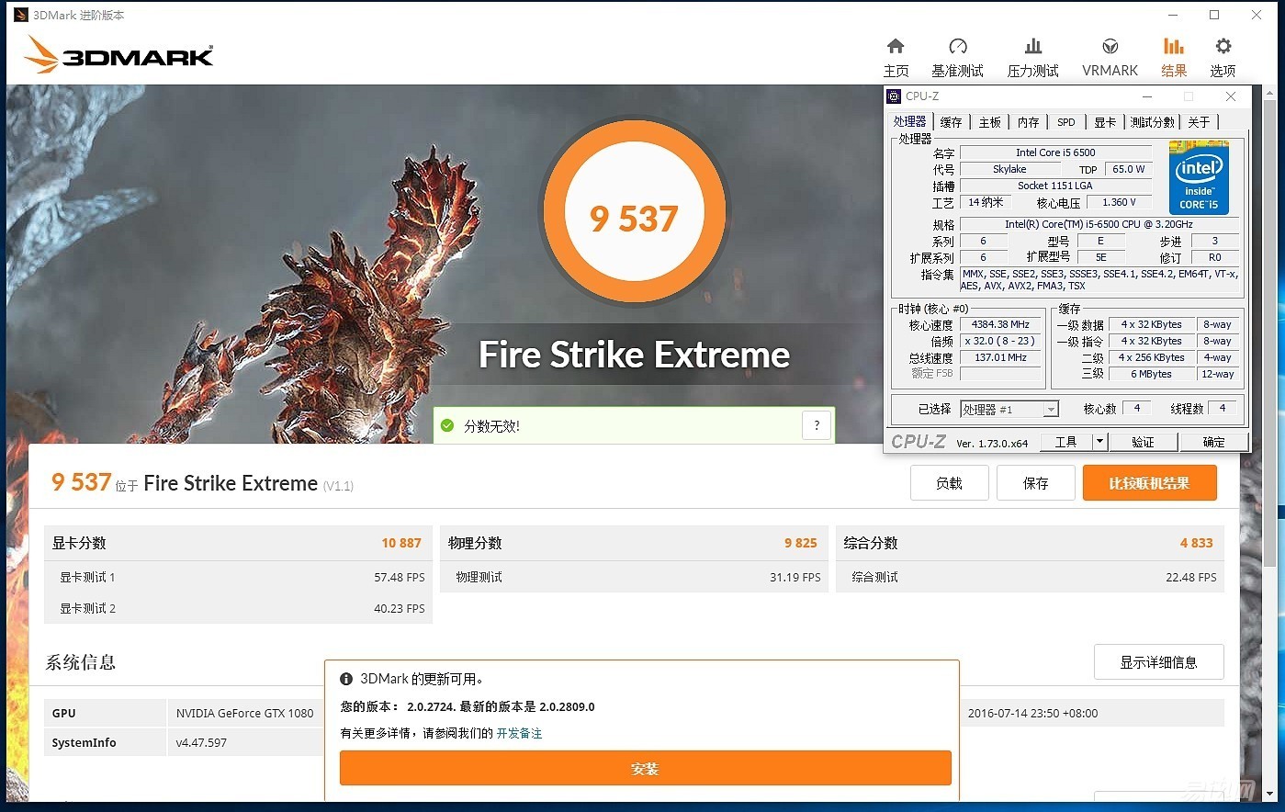
Task: Click the orange 安装 install button
Action: pos(645,769)
